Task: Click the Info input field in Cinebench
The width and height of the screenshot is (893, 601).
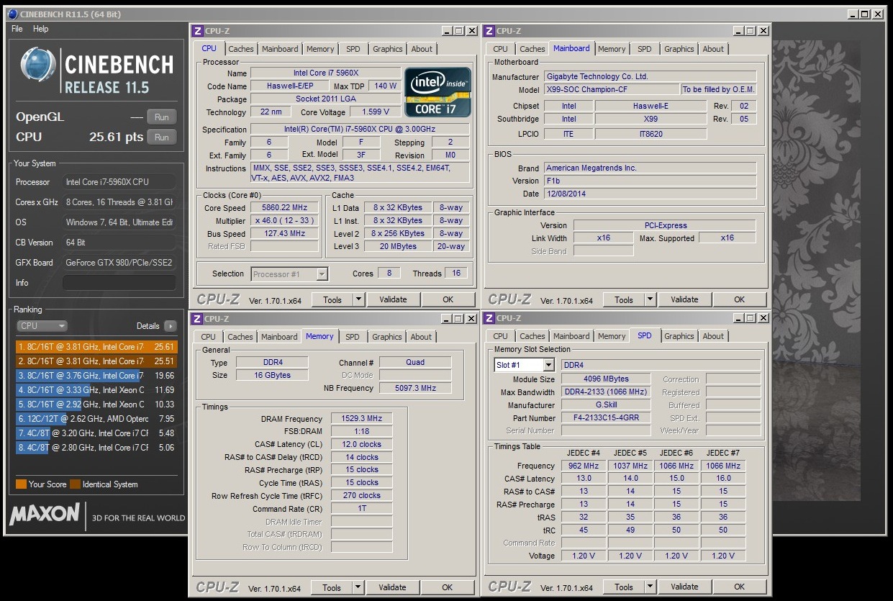Action: (x=119, y=283)
